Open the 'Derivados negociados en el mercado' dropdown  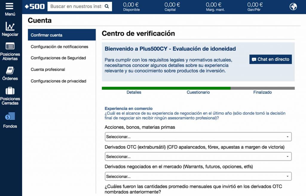(x=198, y=176)
